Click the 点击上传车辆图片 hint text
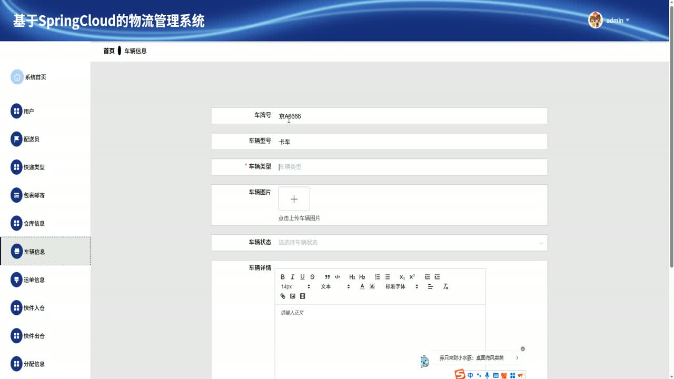 coord(299,218)
